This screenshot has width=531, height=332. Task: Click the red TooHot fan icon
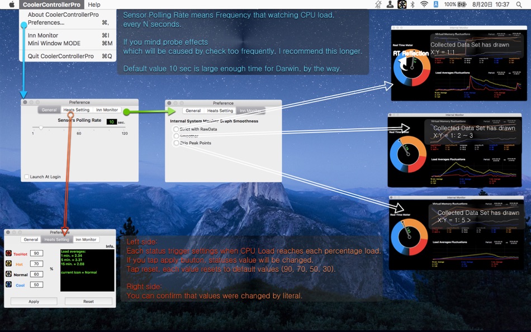pos(9,253)
